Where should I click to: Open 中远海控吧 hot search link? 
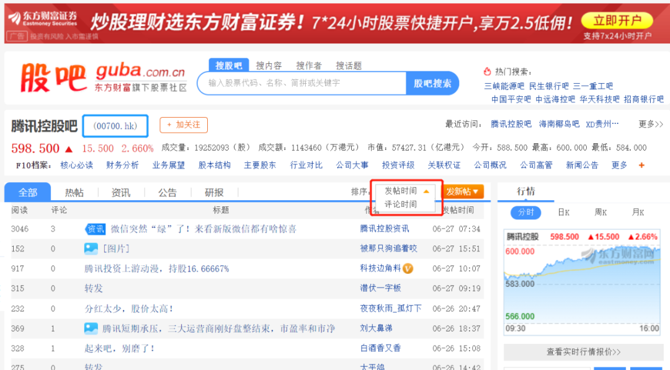tap(555, 99)
